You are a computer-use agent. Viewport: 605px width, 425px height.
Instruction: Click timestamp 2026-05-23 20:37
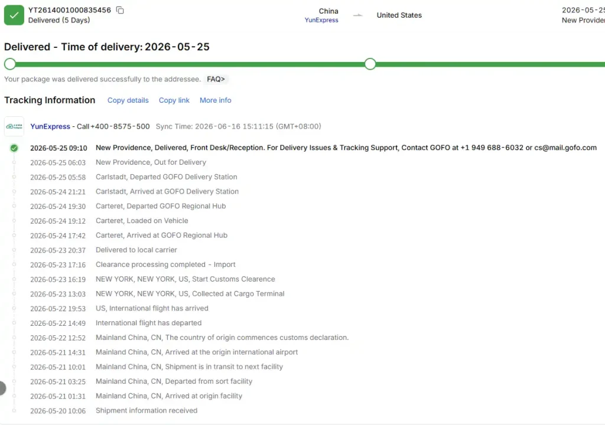coord(58,250)
